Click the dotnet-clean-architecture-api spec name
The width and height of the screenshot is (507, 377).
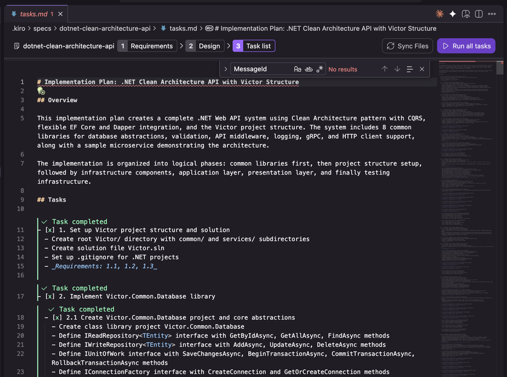69,46
